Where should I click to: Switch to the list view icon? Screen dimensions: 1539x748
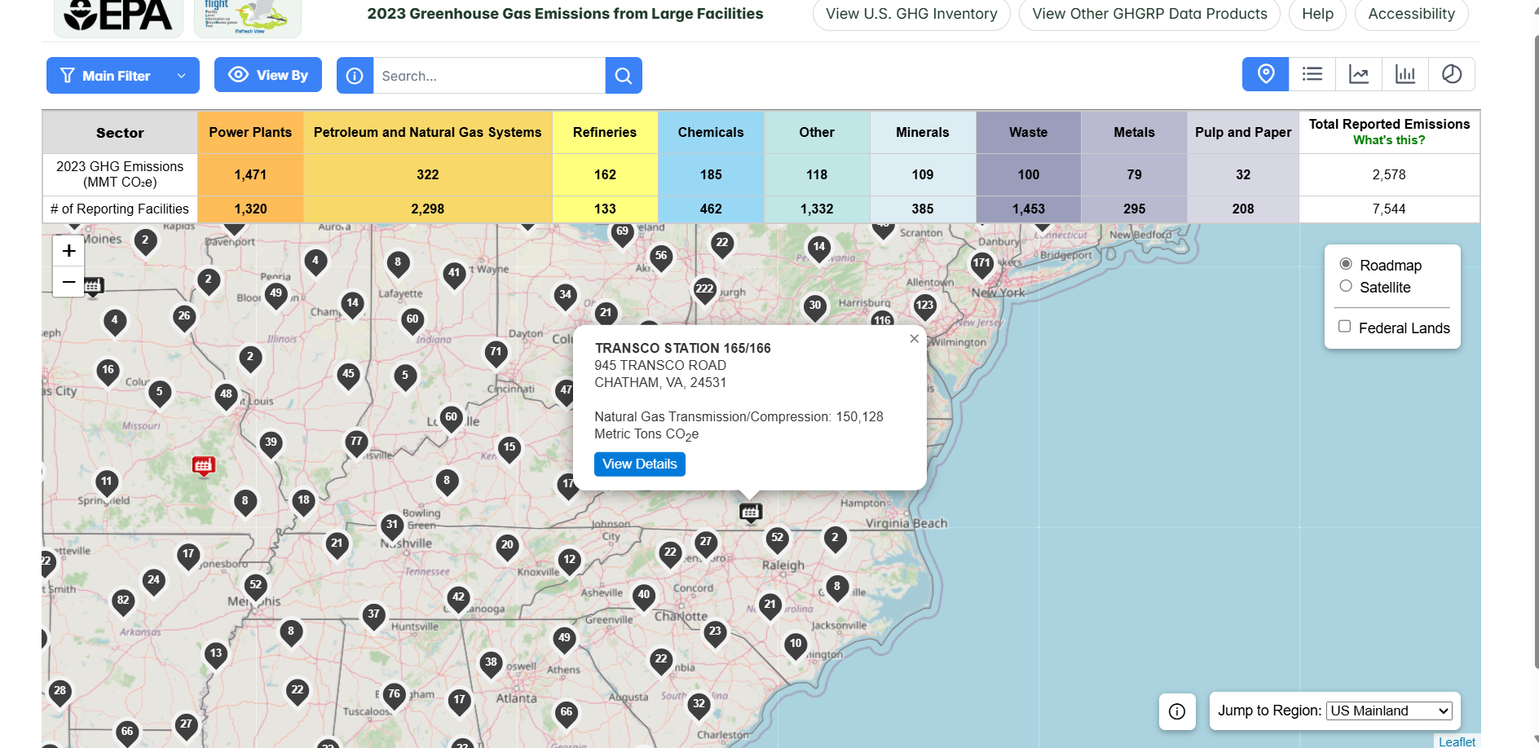click(x=1312, y=74)
